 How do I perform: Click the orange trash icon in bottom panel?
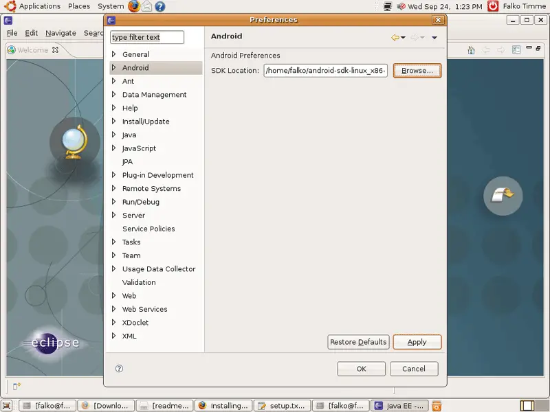coord(437,406)
